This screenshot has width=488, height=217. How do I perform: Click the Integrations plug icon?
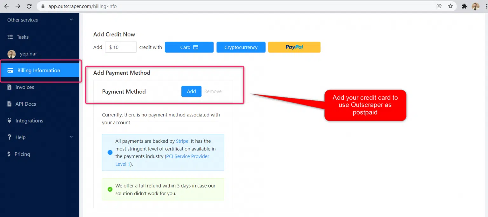[10, 121]
